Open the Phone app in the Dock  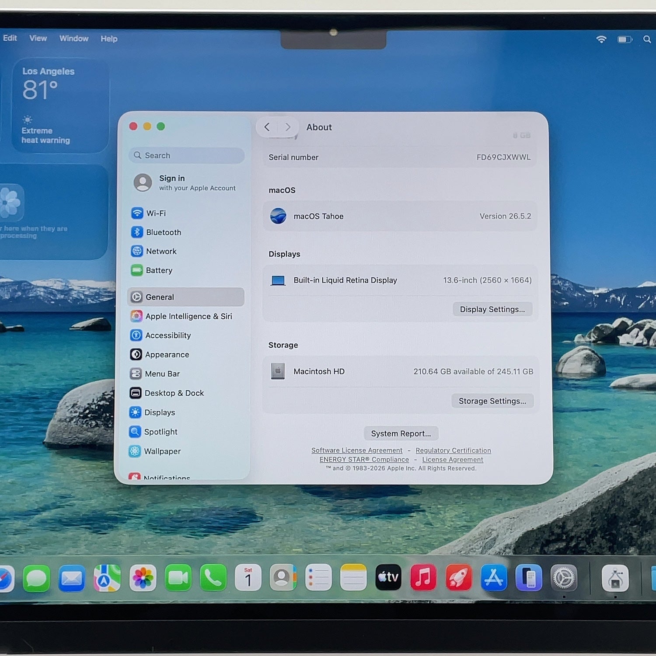click(x=213, y=578)
